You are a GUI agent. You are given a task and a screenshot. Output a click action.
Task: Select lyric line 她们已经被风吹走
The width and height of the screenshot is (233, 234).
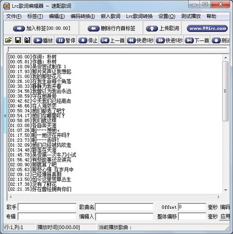click(x=40, y=145)
